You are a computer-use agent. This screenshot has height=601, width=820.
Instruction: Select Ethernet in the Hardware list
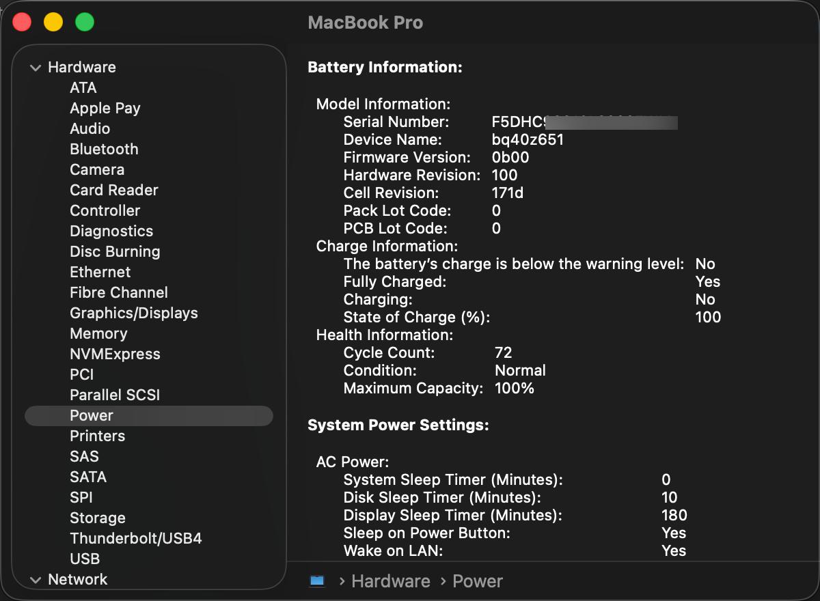pos(100,272)
